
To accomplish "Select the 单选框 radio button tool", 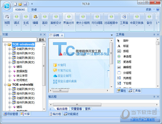I will click(x=124, y=57).
